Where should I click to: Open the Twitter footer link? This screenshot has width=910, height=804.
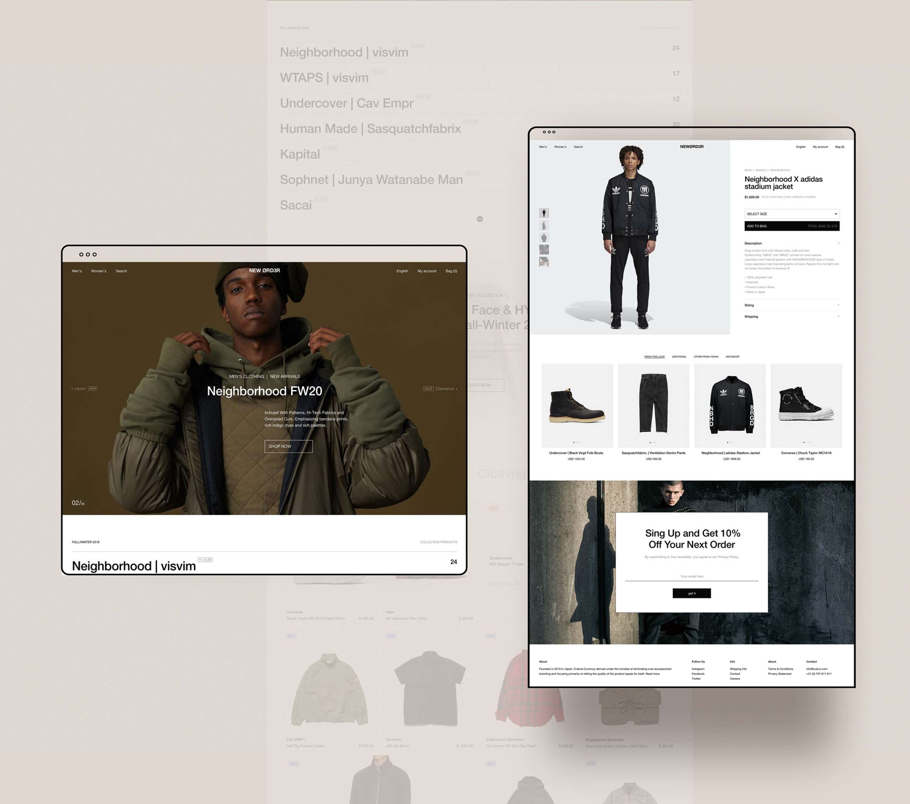(696, 679)
